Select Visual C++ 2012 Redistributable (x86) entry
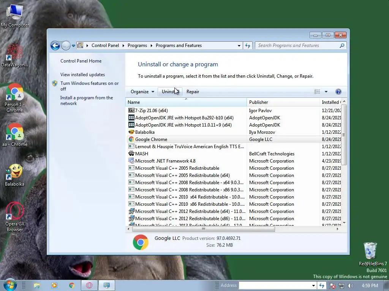Viewport: 389px width, 291px height. (x=234, y=218)
